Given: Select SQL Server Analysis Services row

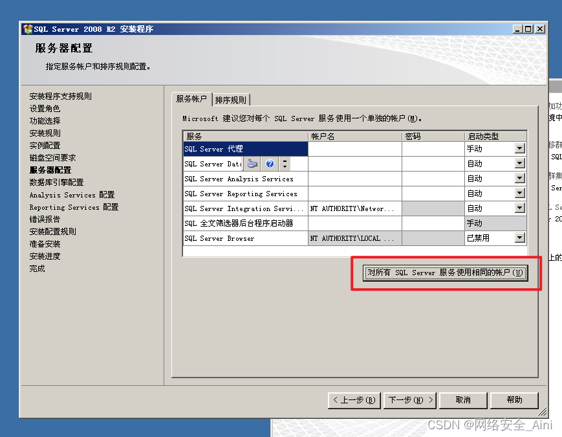Looking at the screenshot, I should [x=246, y=179].
